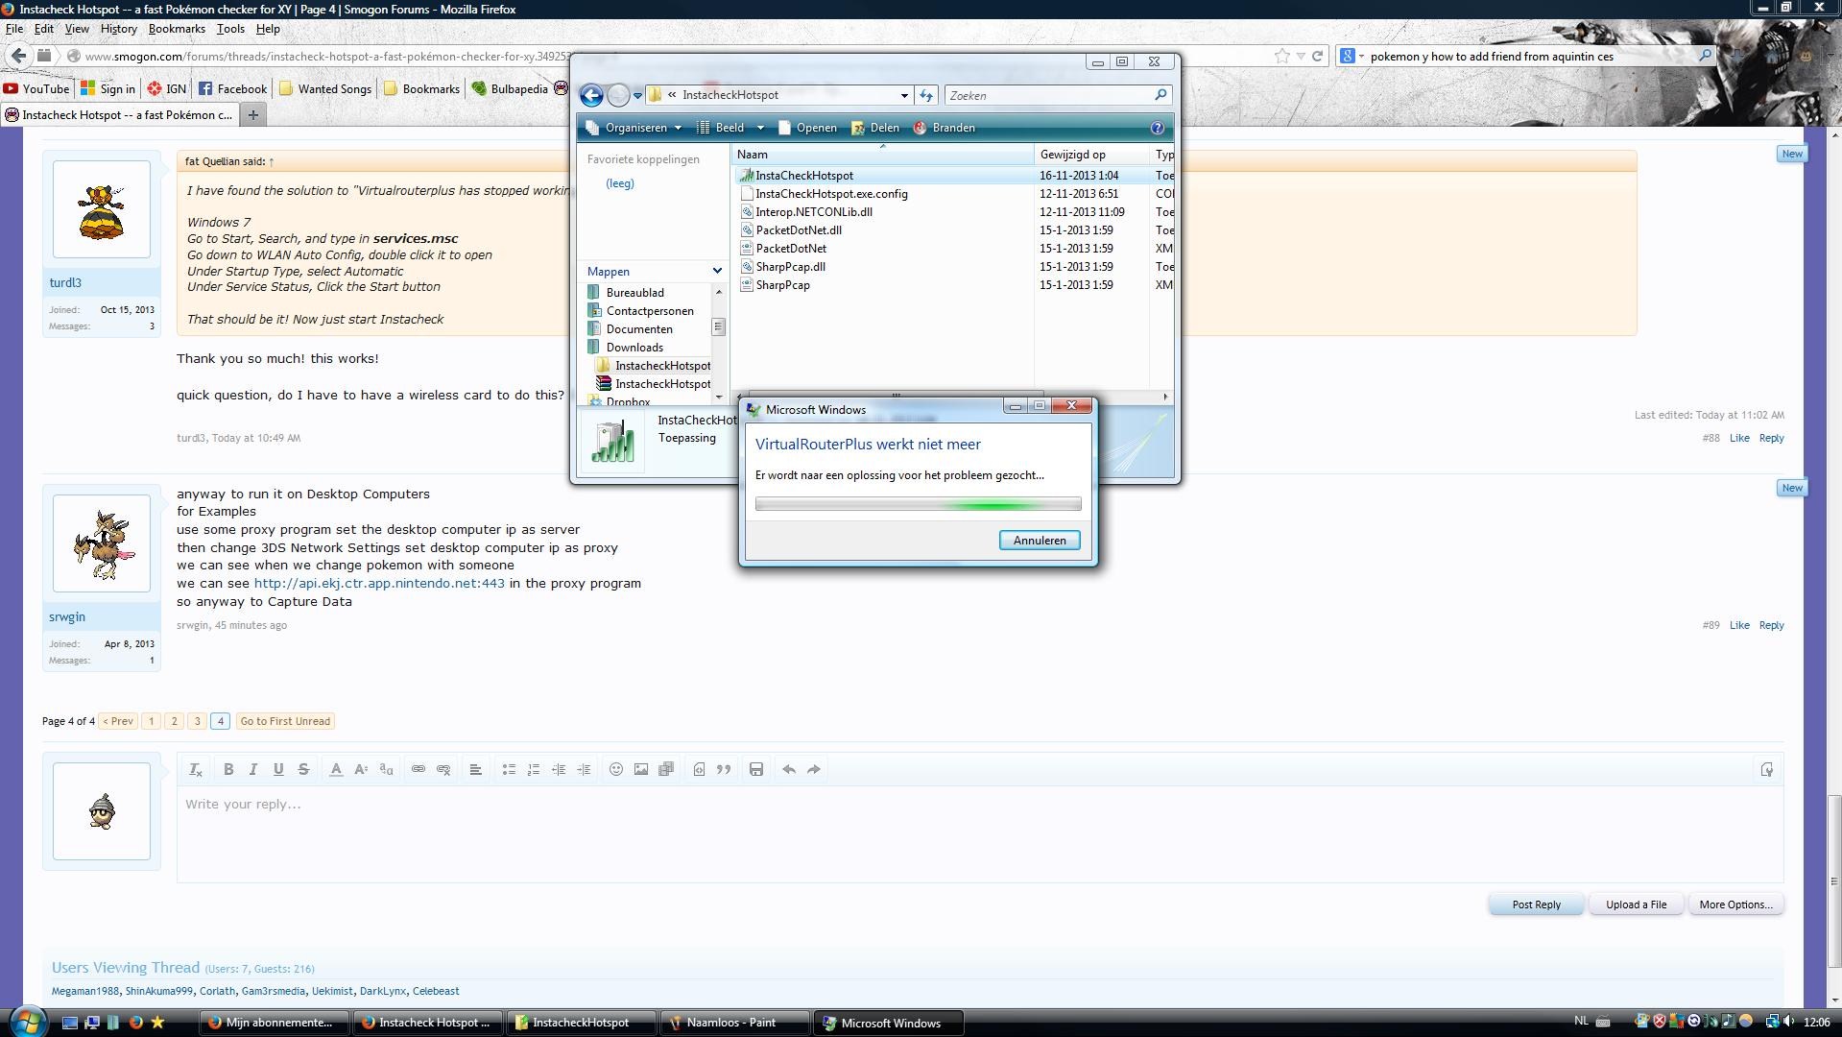Click Explorer help question mark icon
This screenshot has height=1037, width=1842.
[x=1158, y=128]
